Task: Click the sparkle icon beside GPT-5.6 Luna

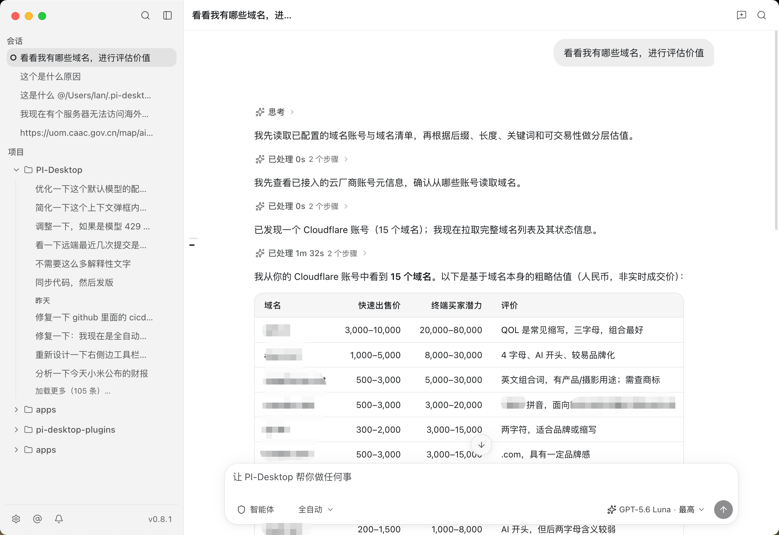Action: pyautogui.click(x=611, y=510)
